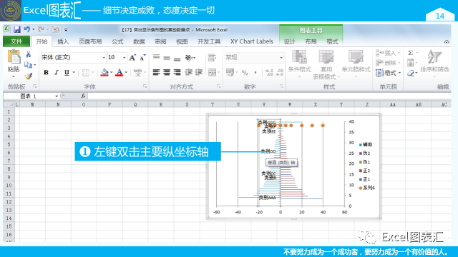Open the font size dropdown
The width and height of the screenshot is (458, 257).
(x=124, y=57)
